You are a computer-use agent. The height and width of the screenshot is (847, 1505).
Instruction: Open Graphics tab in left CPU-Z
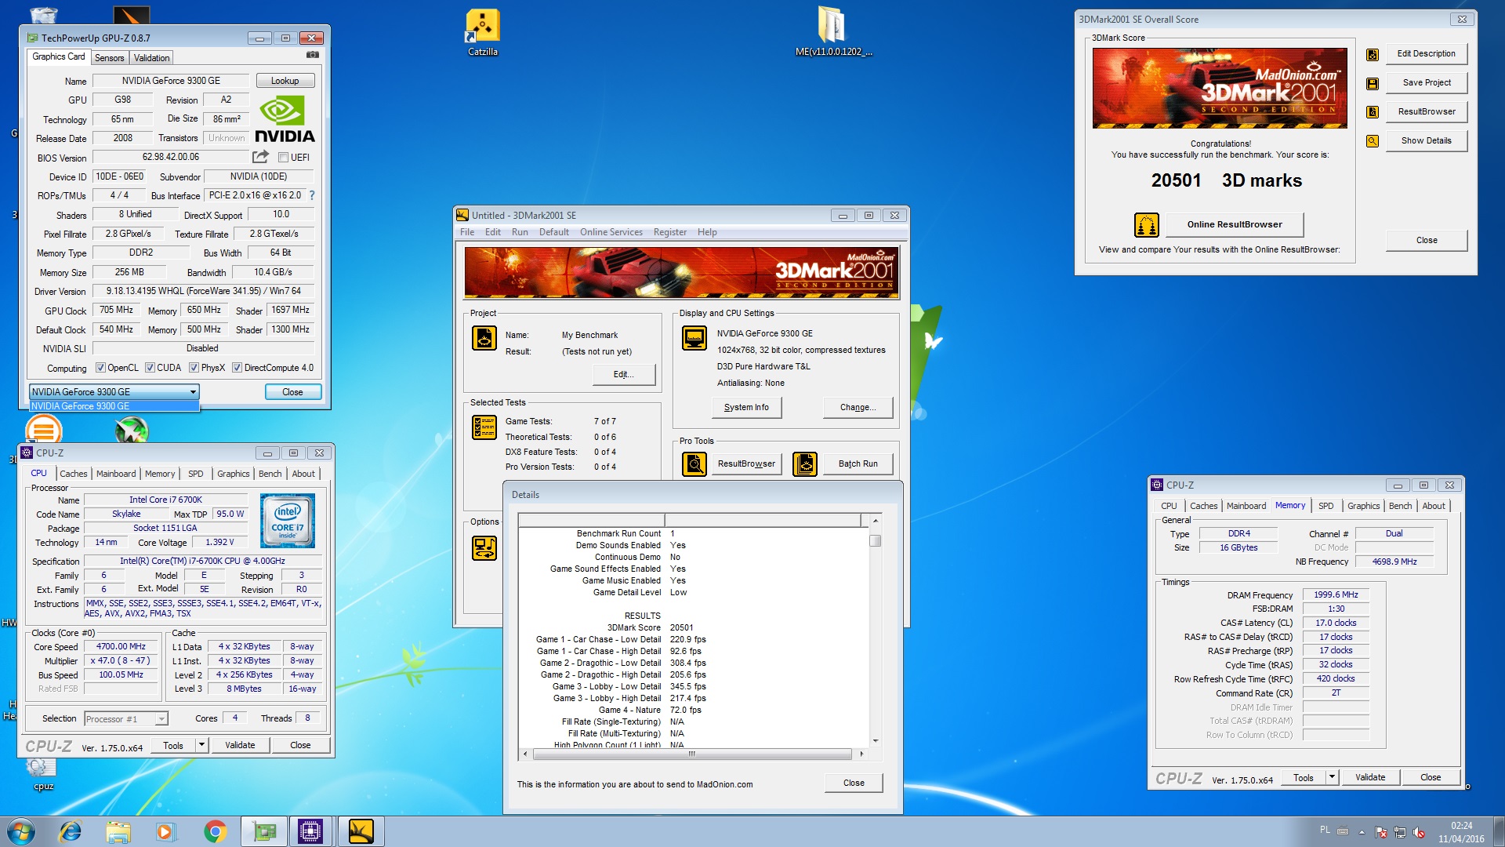point(233,474)
